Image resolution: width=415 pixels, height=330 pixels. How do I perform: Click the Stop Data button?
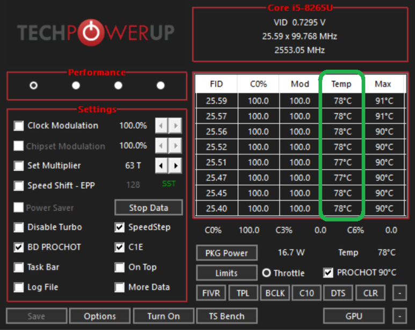[149, 208]
